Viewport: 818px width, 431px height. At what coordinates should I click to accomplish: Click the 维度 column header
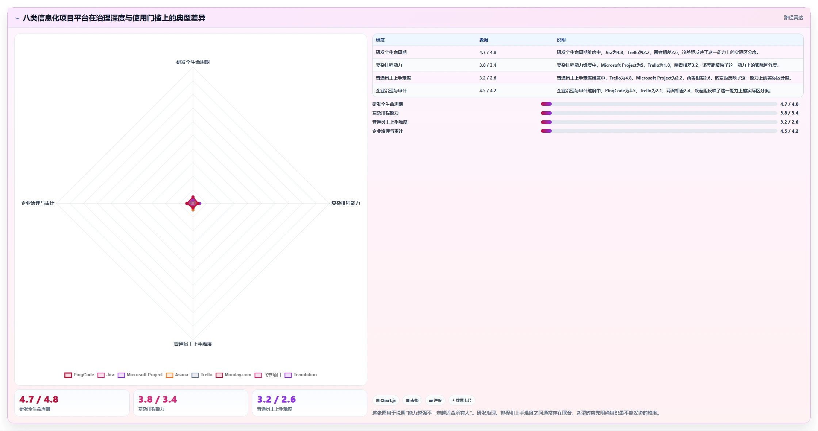click(380, 40)
